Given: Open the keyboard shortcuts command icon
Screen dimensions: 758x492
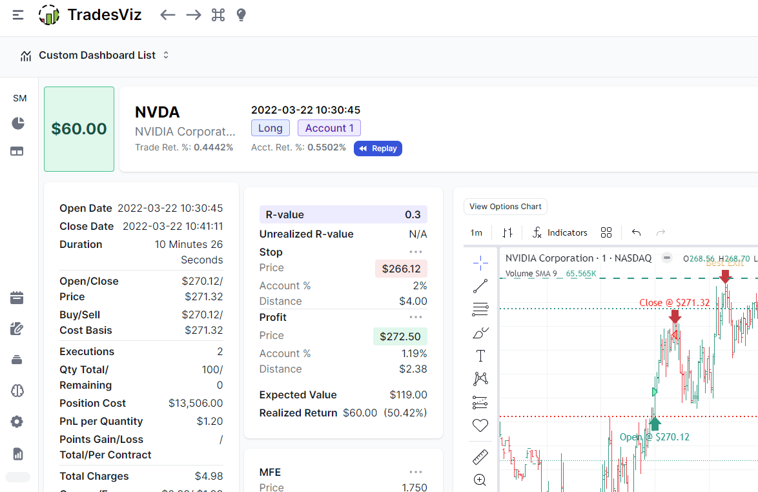Looking at the screenshot, I should coord(218,15).
